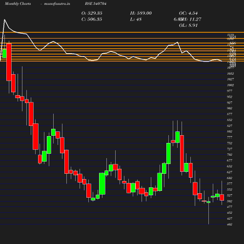Select the 927 price axis label
The width and height of the screenshot is (244, 244).
pyautogui.click(x=229, y=102)
